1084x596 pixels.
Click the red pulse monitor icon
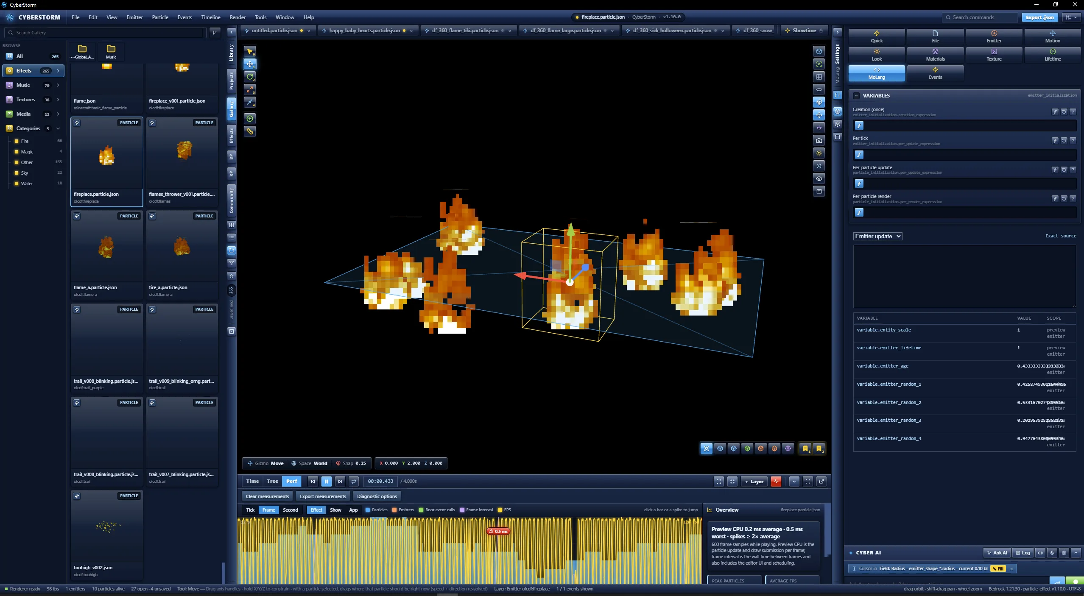pyautogui.click(x=776, y=481)
